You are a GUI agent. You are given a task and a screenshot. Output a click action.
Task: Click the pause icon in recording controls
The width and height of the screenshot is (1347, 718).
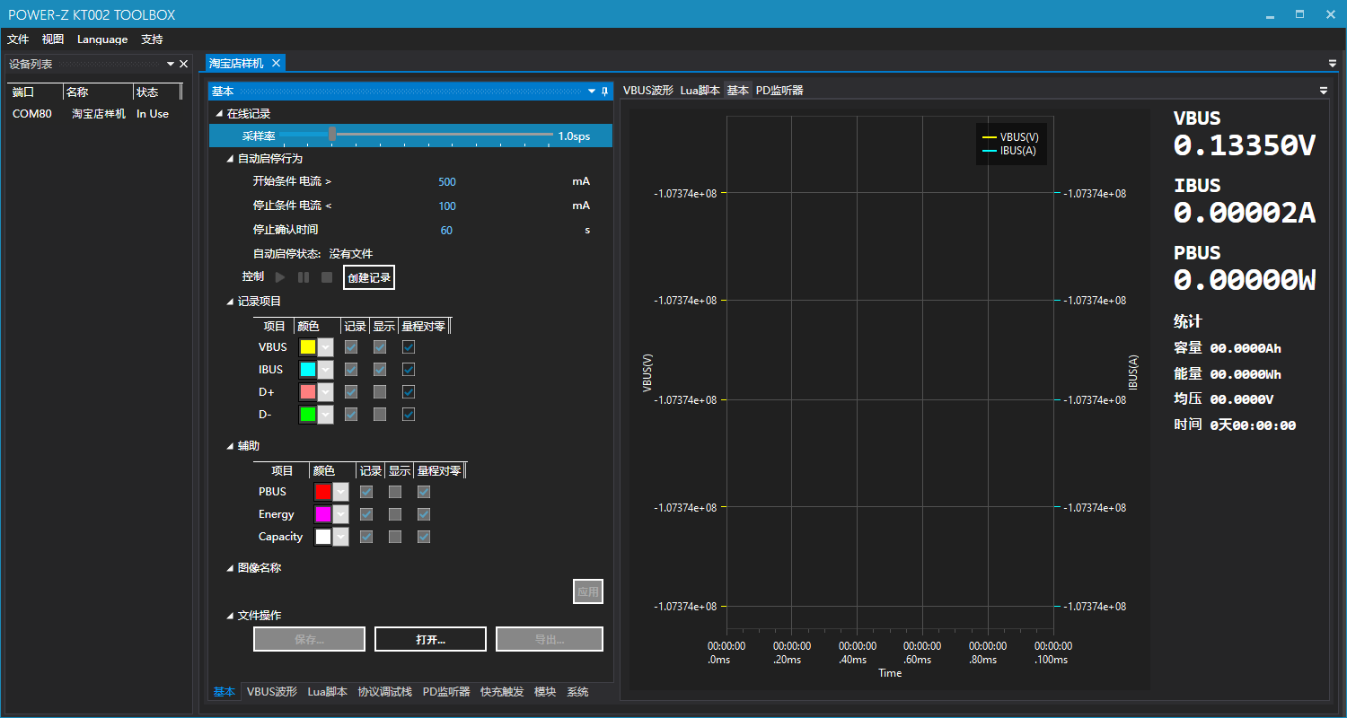[304, 277]
